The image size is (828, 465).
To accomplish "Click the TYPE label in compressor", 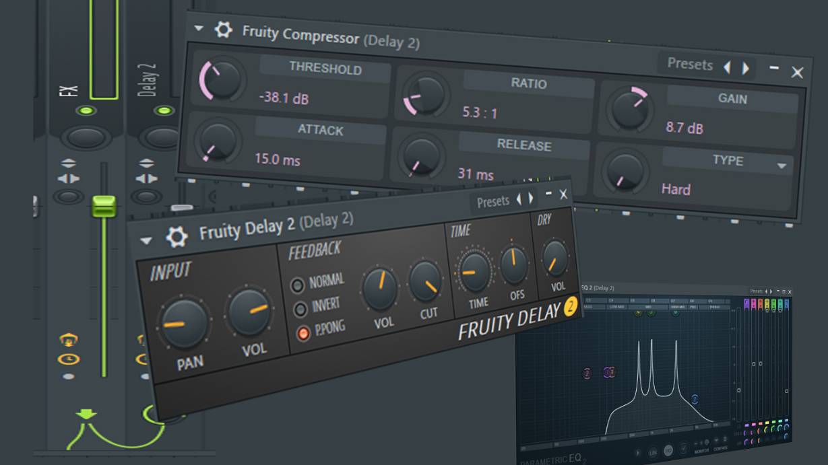I will 728,160.
